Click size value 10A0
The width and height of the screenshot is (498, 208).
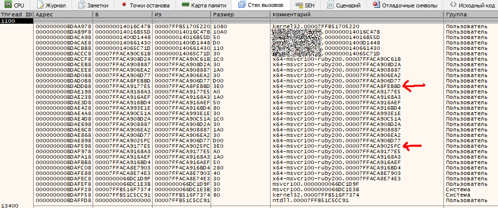pos(220,32)
